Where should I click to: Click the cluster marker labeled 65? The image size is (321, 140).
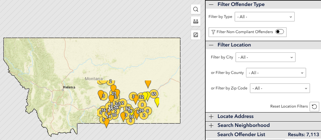pos(154,94)
